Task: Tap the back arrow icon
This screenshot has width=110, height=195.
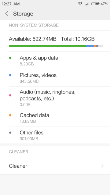Action: [7, 13]
